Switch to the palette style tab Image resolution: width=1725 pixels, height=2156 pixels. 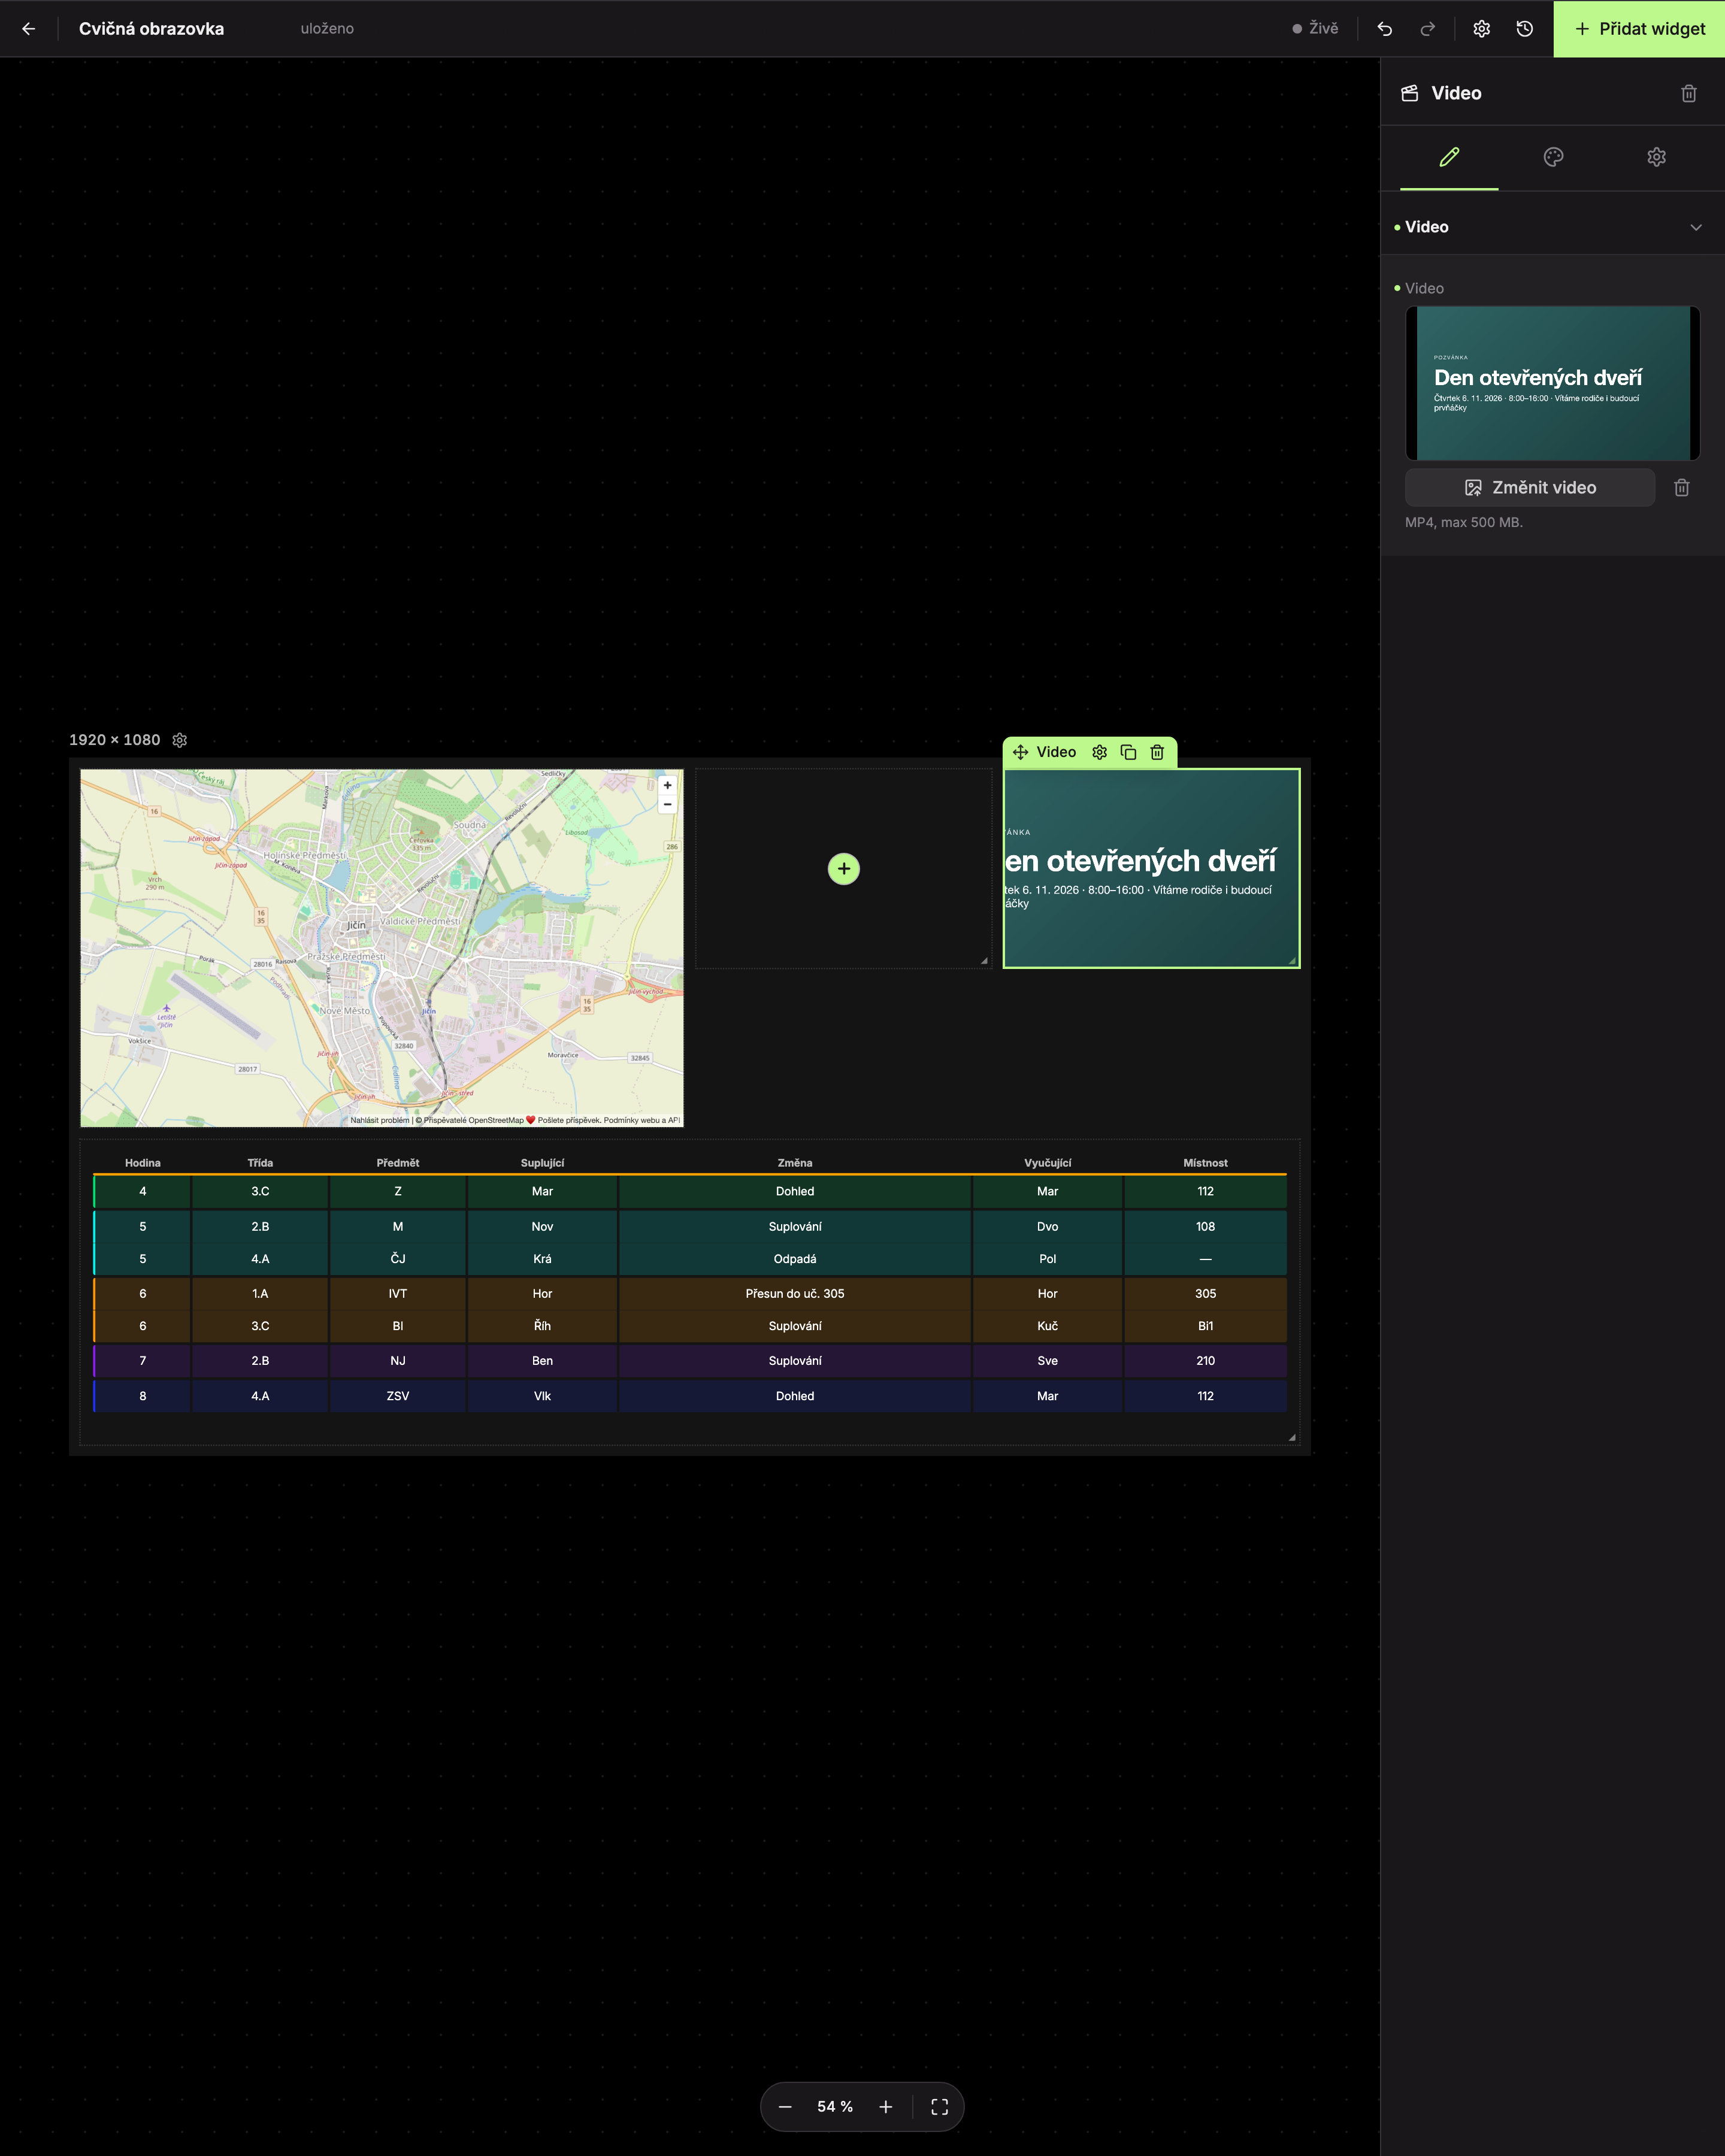pyautogui.click(x=1553, y=157)
